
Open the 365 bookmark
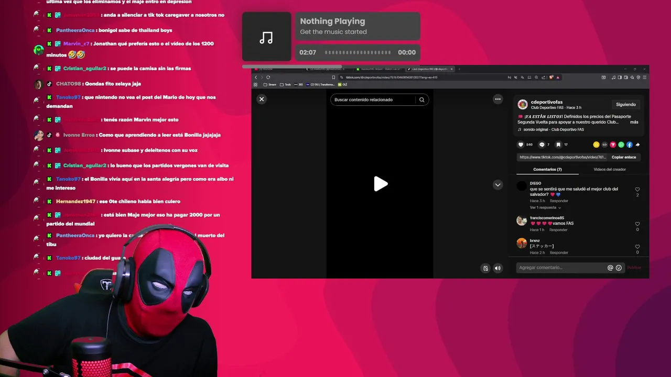299,84
